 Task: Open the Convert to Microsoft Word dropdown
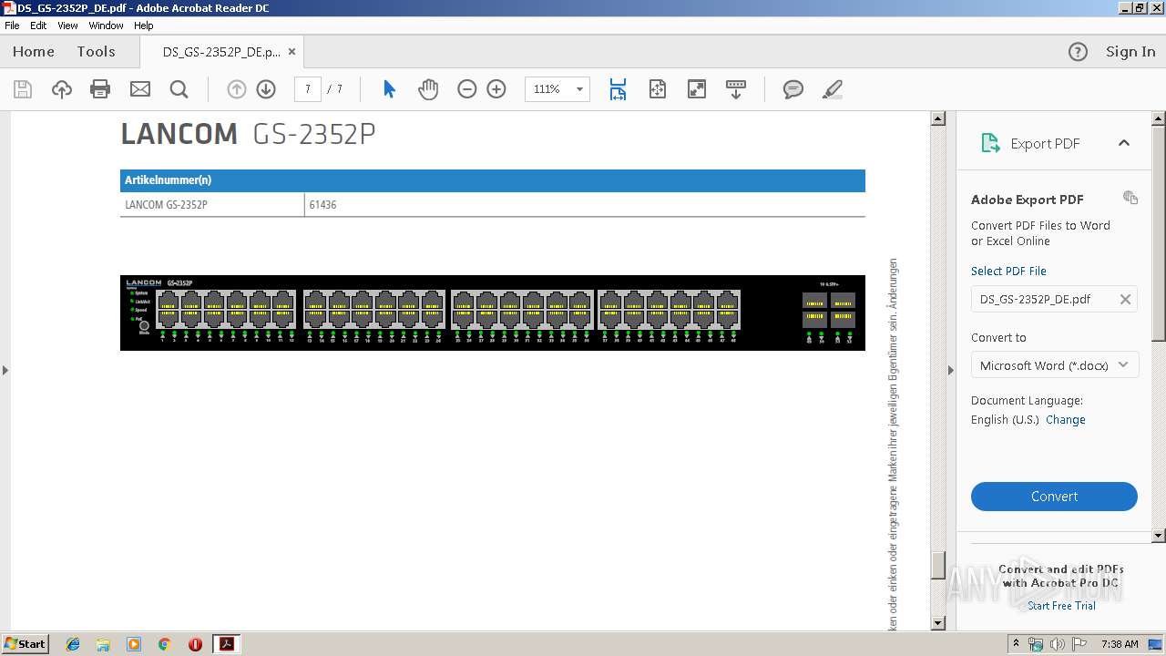pos(1054,365)
